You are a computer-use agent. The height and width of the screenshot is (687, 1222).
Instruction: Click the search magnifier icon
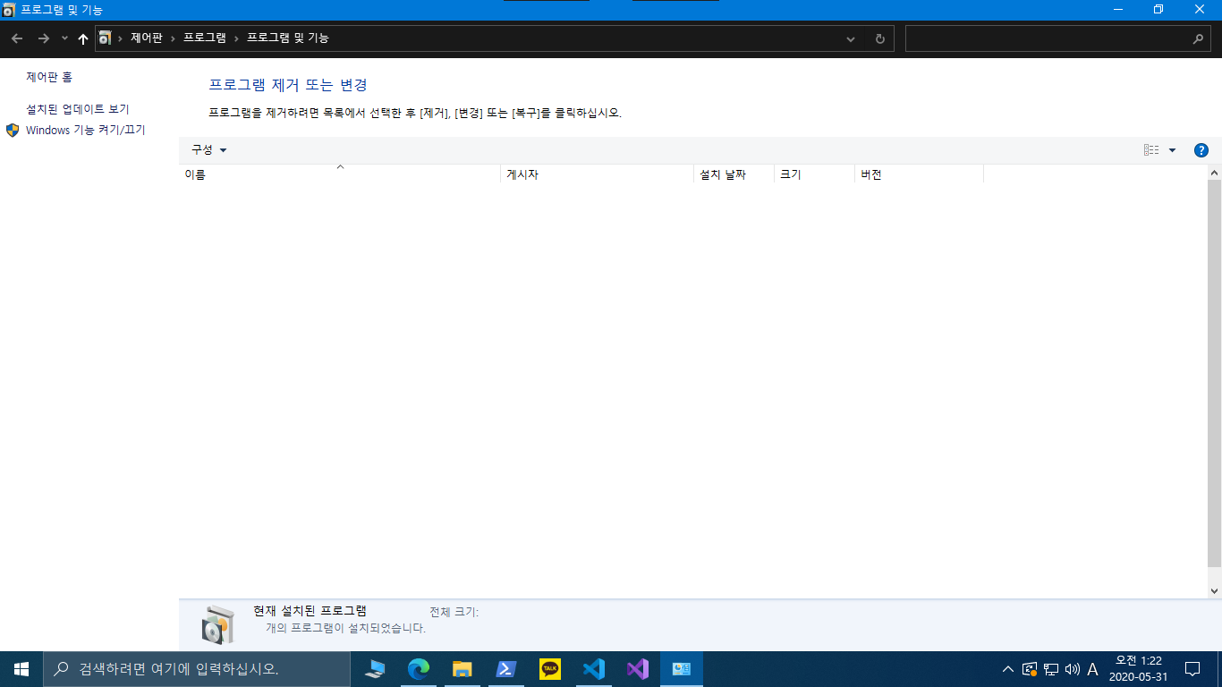click(x=1199, y=38)
